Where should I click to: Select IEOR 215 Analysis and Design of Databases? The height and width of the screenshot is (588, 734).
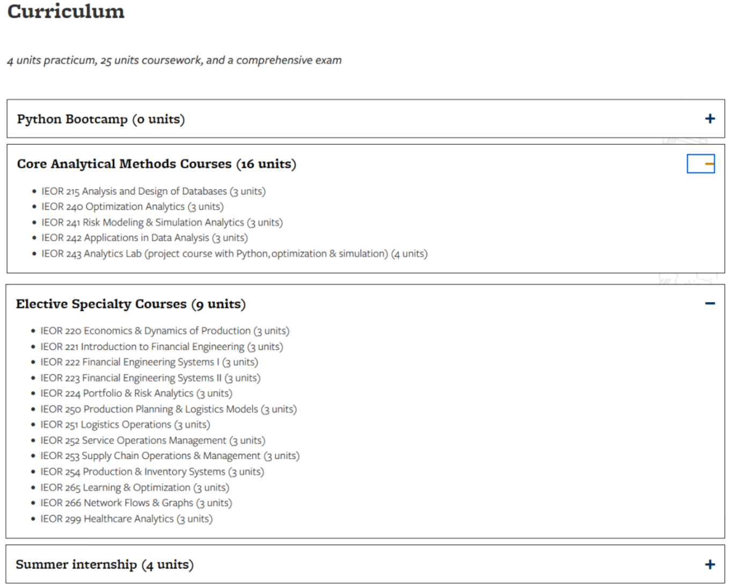(153, 191)
